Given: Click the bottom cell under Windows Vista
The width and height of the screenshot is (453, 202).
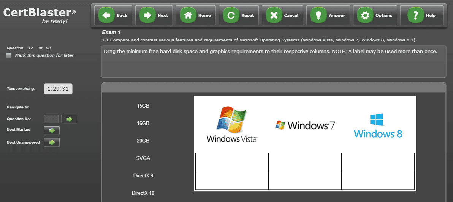Looking at the screenshot, I should (232, 180).
